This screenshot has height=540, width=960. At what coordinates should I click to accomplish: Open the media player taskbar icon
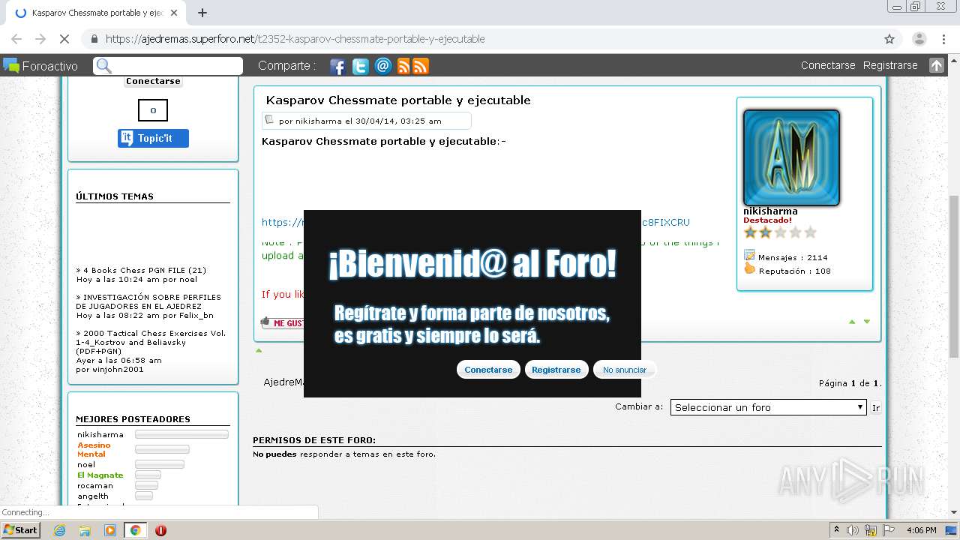[x=110, y=530]
